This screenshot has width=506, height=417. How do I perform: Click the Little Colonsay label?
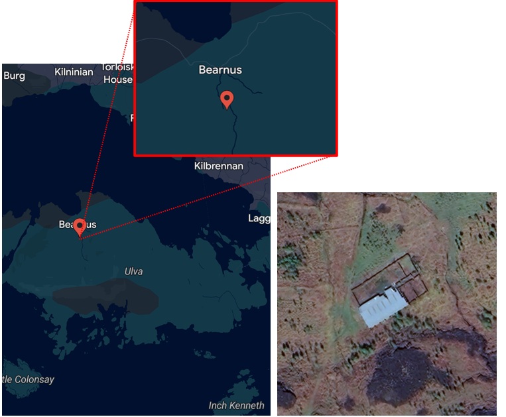point(28,379)
